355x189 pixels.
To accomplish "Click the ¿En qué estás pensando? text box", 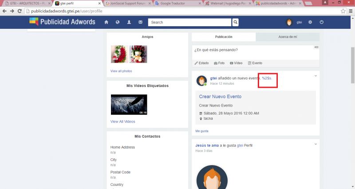I will (x=256, y=52).
